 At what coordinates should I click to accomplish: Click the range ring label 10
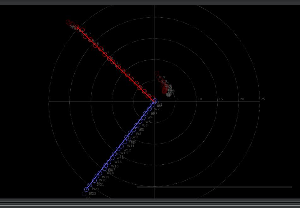(200, 99)
